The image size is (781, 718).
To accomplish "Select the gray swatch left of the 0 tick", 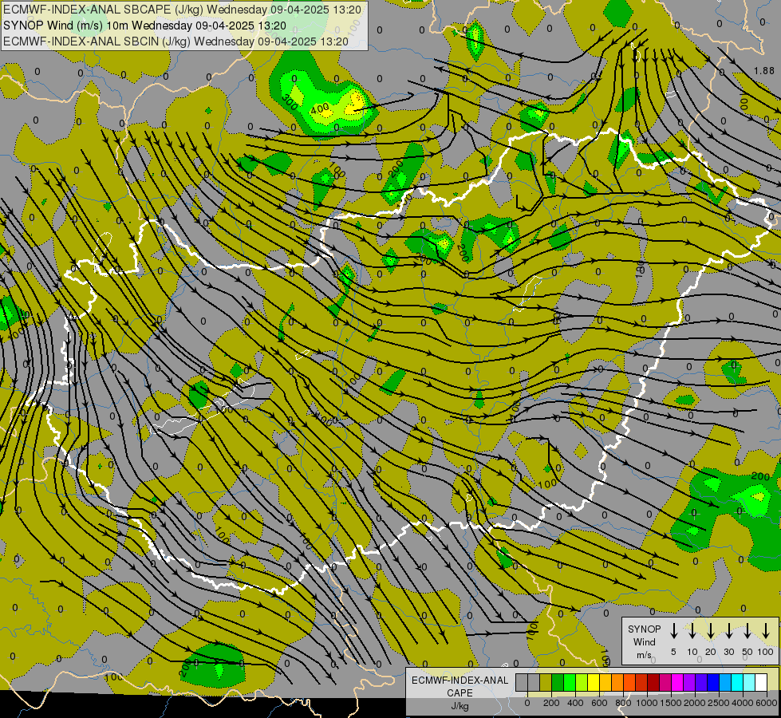I will point(522,682).
